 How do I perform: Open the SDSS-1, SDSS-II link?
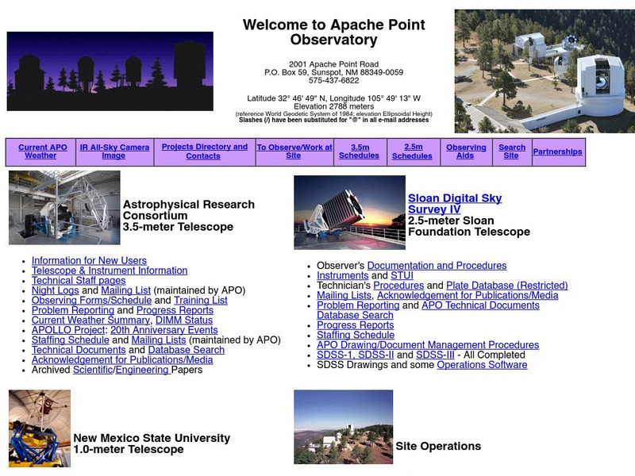tap(355, 355)
